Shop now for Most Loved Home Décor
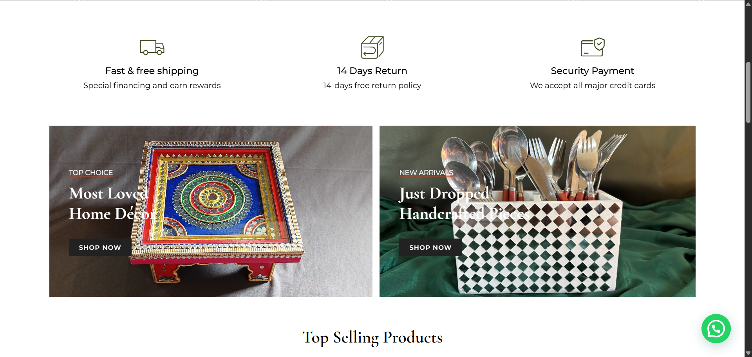 pos(100,247)
